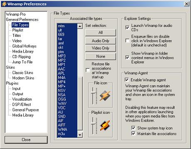Select mtm in the file types list
Screen dimensions: 191x149
[x=67, y=26]
